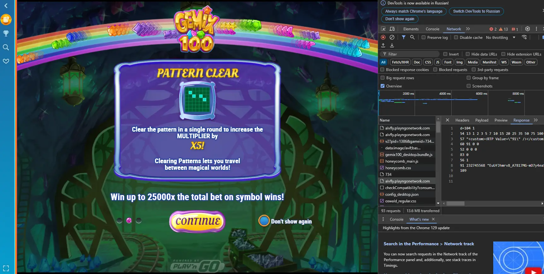Open the No throttling dropdown
This screenshot has height=274, width=544.
pos(500,37)
